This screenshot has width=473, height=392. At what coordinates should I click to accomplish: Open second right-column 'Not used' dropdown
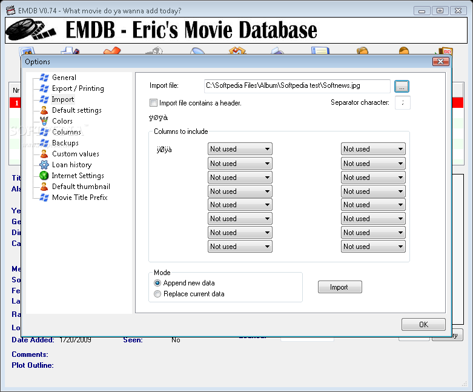[x=373, y=164]
